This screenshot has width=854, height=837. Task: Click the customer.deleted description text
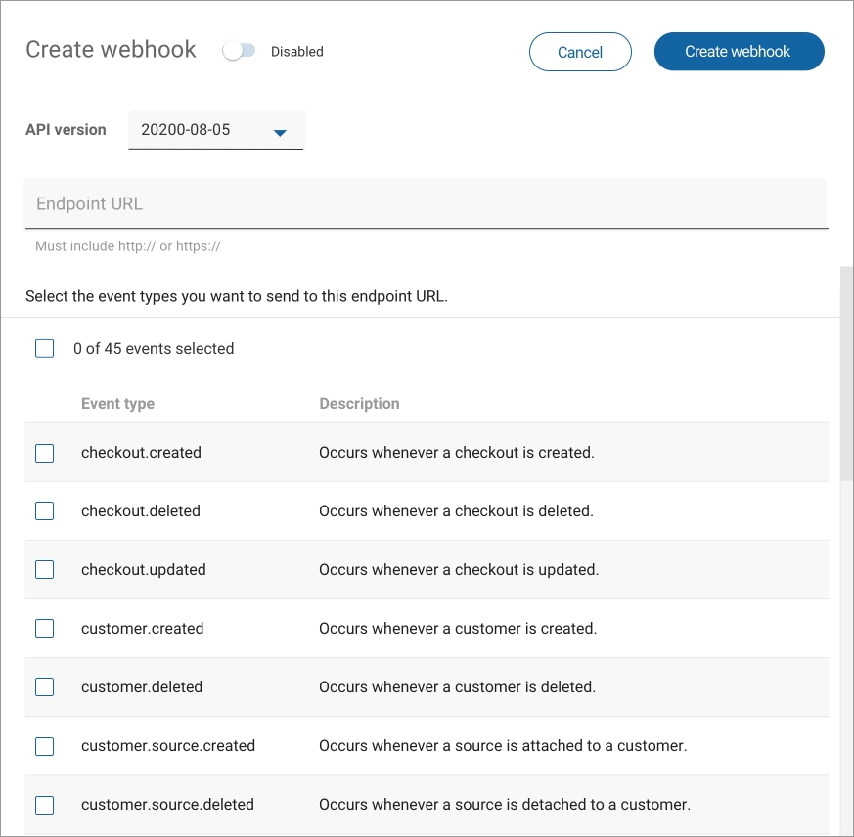pos(457,687)
